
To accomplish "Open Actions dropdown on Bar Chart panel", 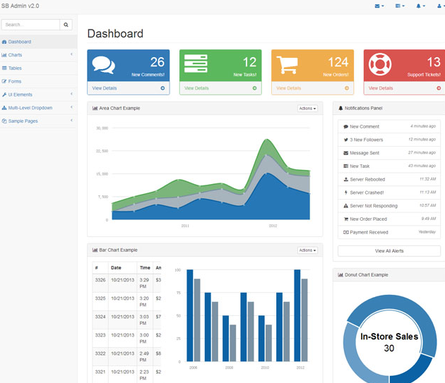I will pyautogui.click(x=307, y=250).
